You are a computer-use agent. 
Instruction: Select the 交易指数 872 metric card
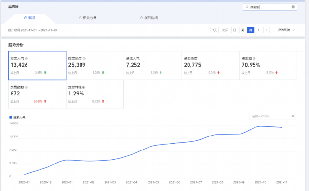tap(37, 94)
